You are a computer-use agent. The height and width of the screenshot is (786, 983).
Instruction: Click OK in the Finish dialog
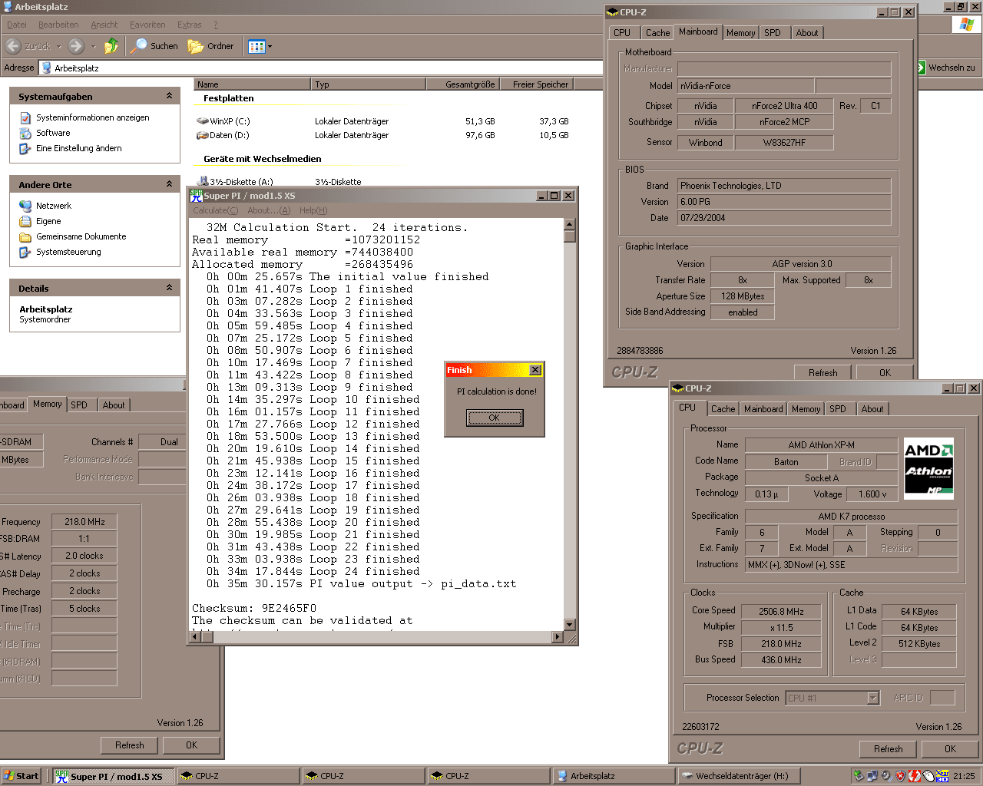[x=495, y=418]
